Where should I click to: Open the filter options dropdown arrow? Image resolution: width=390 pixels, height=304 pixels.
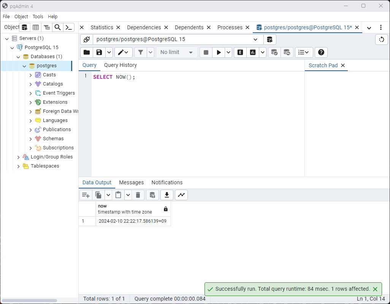[151, 52]
